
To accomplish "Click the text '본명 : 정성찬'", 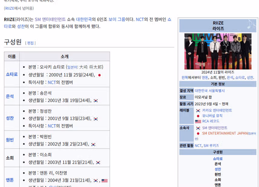I will coord(40,111).
